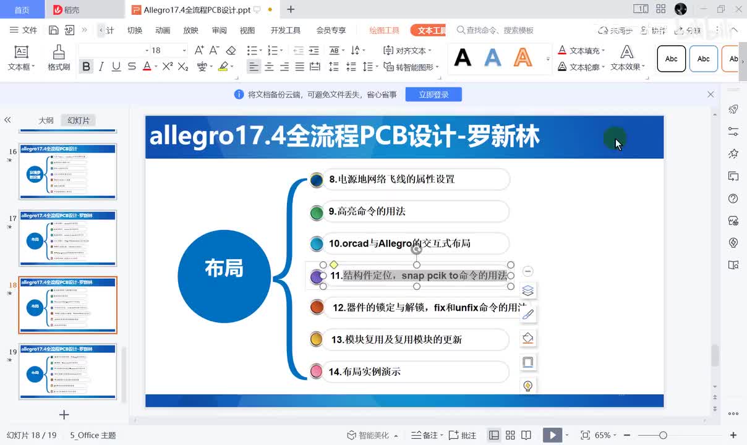Toggle Underline formatting button
Viewport: 747px width, 445px height.
(116, 67)
